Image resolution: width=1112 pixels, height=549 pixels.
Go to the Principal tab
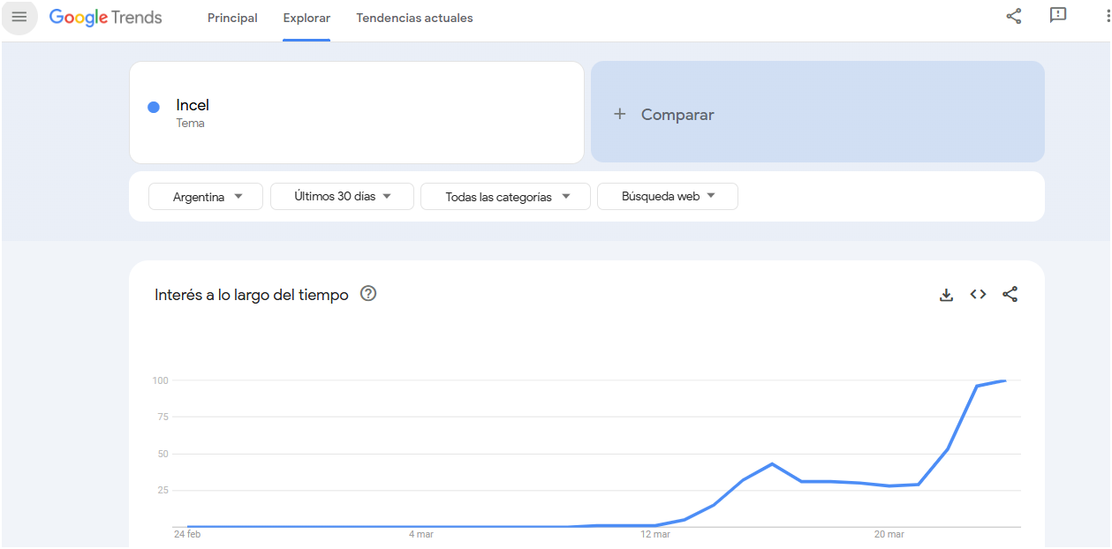pyautogui.click(x=232, y=19)
